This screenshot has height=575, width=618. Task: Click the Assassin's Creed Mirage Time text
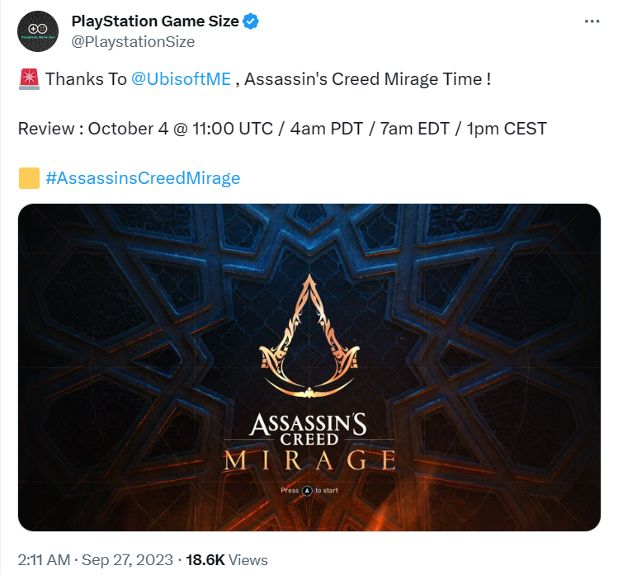pos(368,79)
